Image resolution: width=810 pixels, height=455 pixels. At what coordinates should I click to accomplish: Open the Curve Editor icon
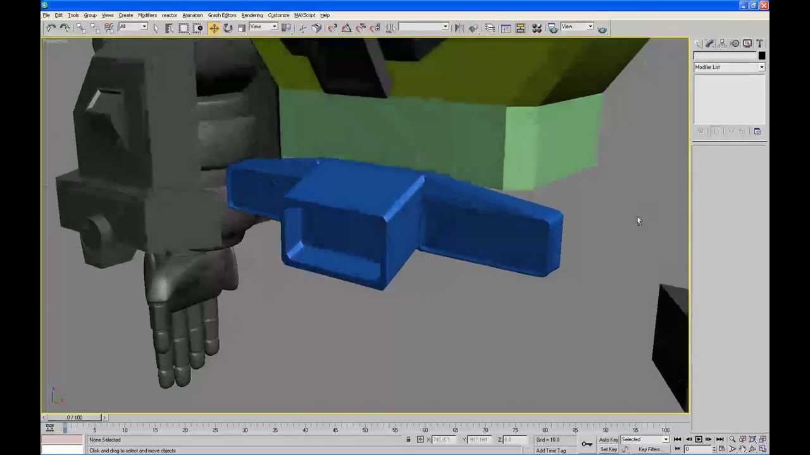506,28
